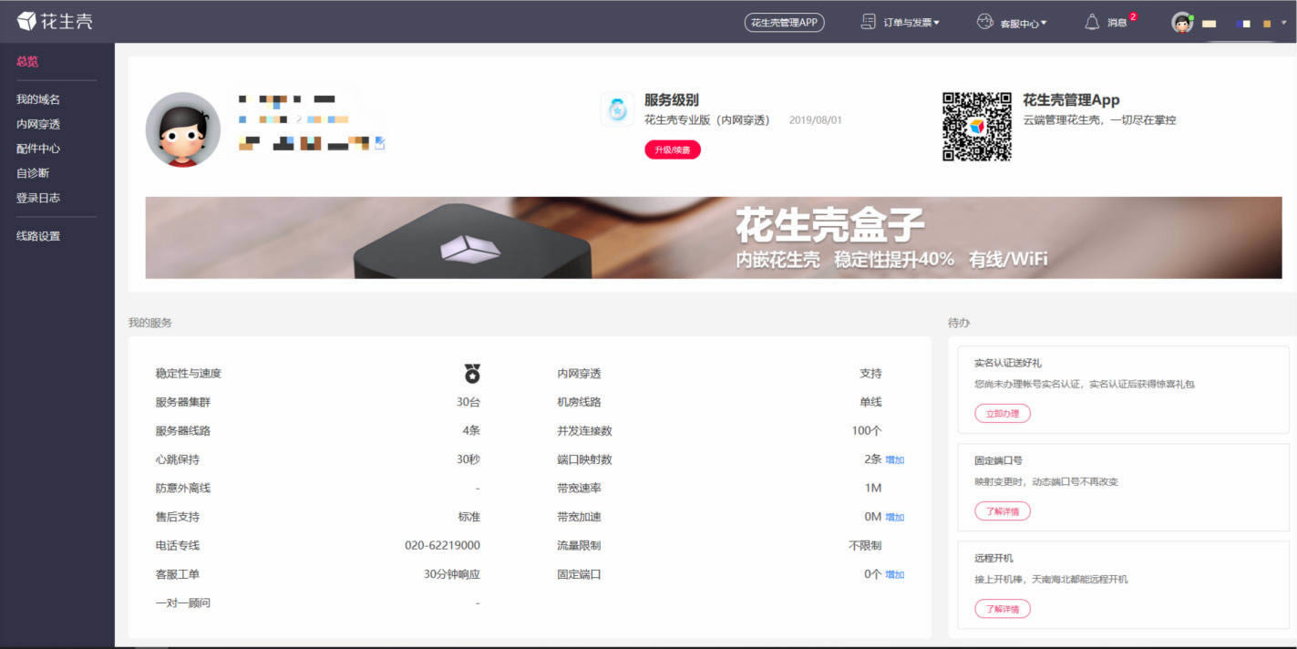Click the 花生壳管理App QR code
Screen dimensions: 1297x649
point(976,127)
